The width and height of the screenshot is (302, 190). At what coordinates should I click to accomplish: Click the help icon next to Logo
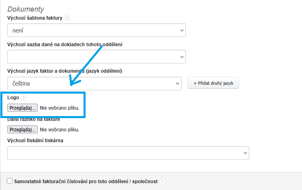pyautogui.click(x=24, y=98)
